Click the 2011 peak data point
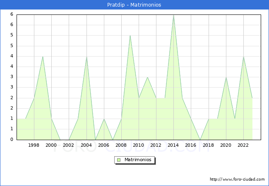This screenshot has height=186, width=269. click(148, 77)
